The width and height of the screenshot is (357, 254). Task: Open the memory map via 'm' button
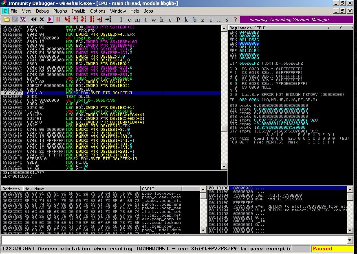pos(138,20)
